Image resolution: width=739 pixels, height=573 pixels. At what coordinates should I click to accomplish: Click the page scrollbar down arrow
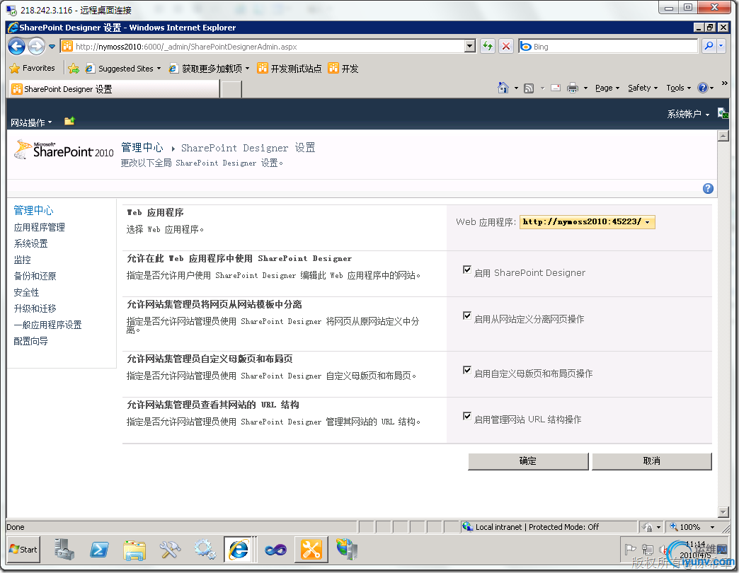coord(723,511)
